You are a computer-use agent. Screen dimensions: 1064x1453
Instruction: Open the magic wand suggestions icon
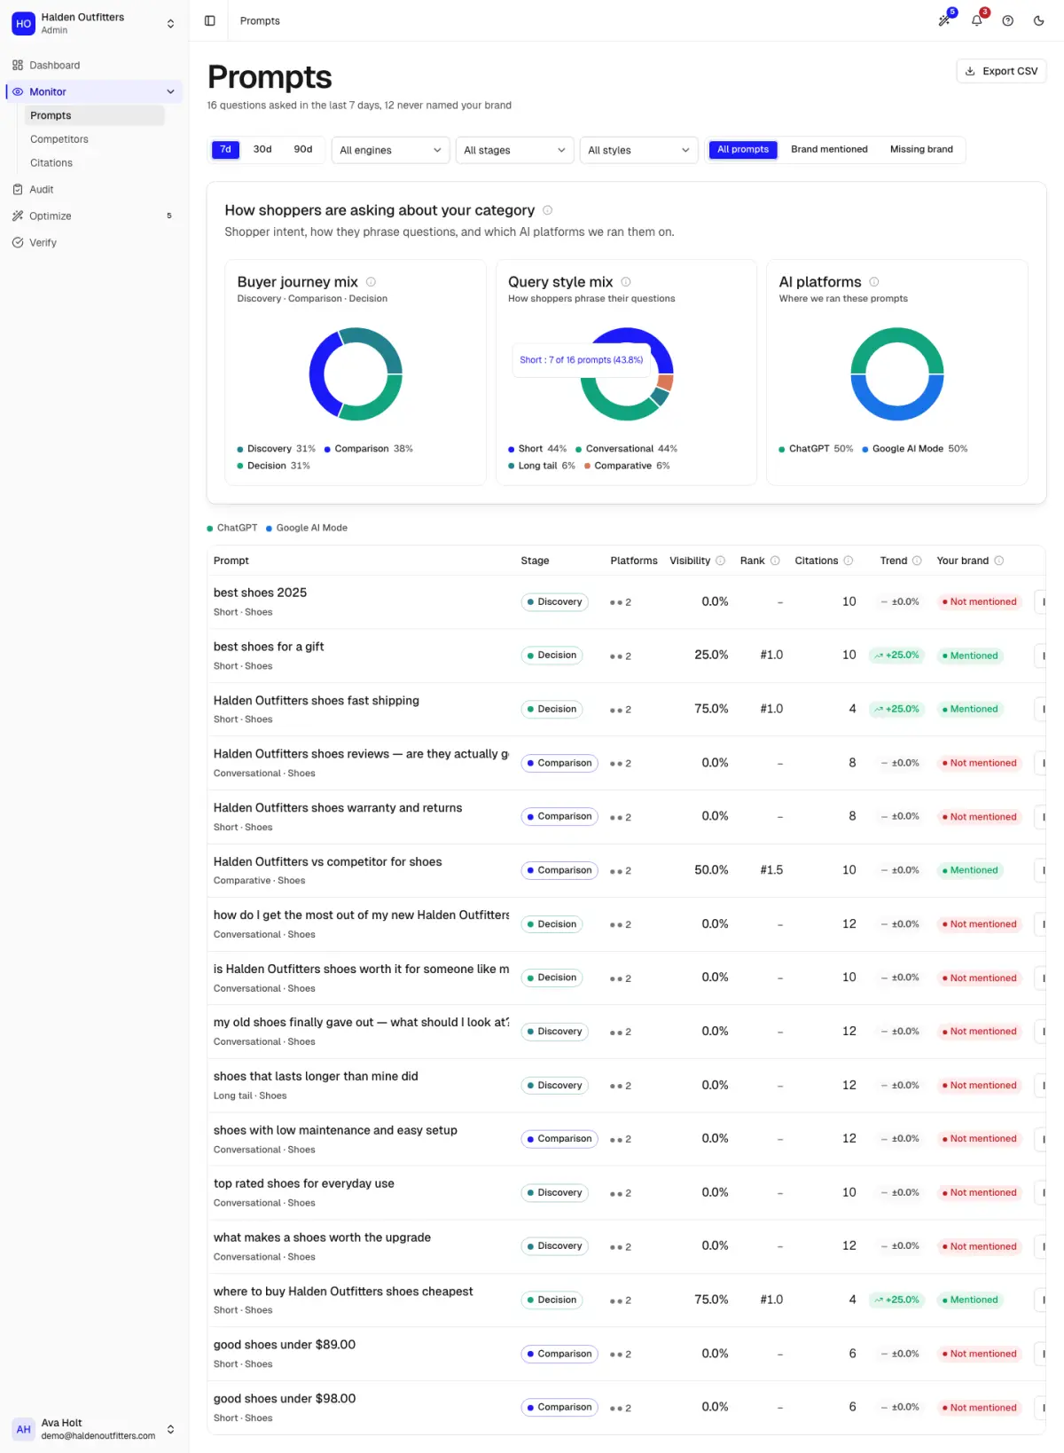pos(945,20)
